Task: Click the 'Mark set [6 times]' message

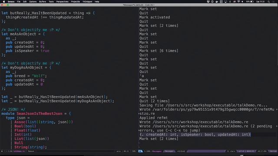Action: pos(159,51)
